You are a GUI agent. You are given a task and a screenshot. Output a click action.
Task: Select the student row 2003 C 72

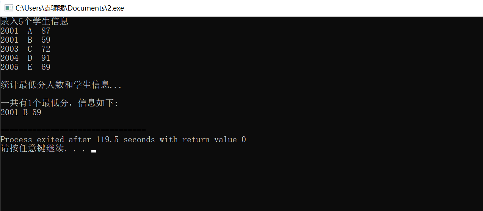[x=25, y=49]
